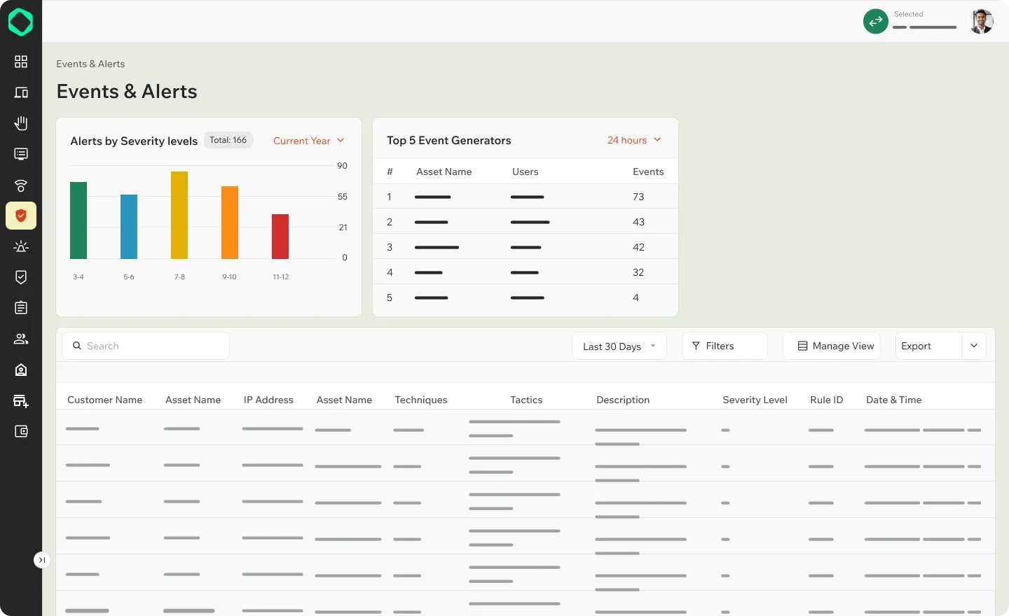Click the blue 5-6 severity bar
The image size is (1009, 616).
tap(129, 227)
